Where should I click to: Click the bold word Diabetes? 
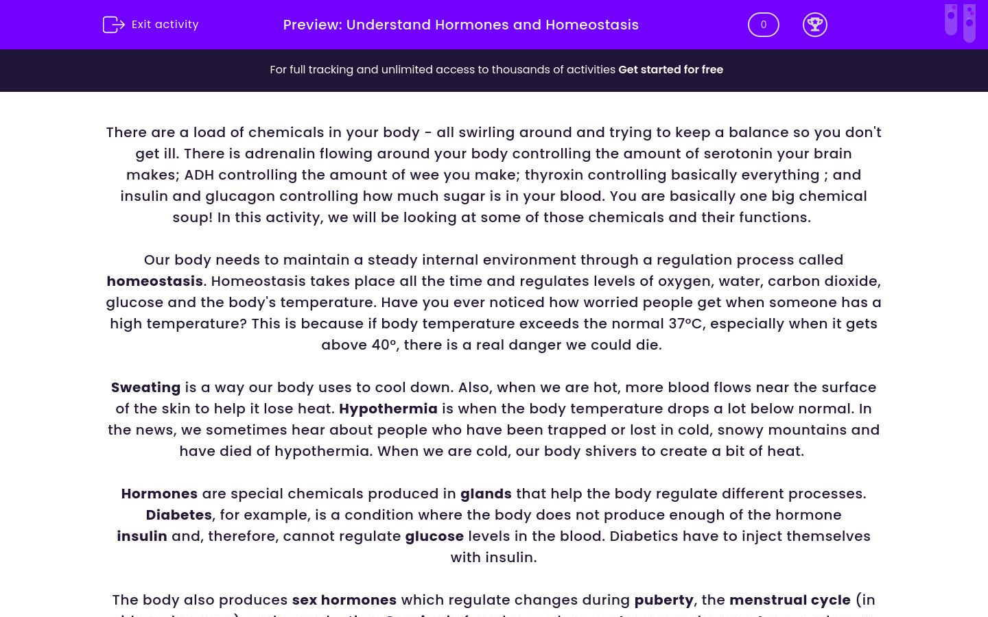point(178,515)
